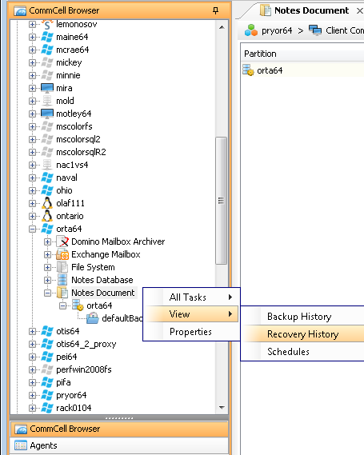Select Properties in the context menu
Image resolution: width=364 pixels, height=455 pixels.
click(191, 331)
